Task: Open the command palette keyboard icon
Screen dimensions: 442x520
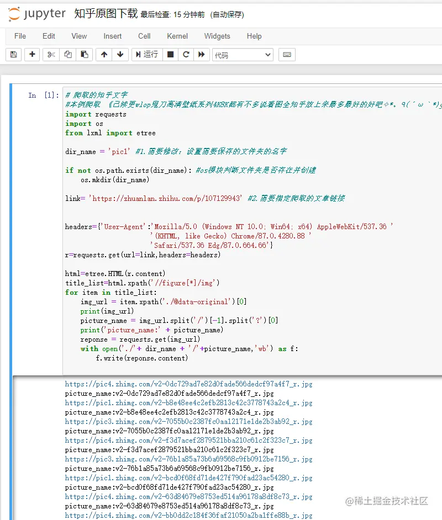Action: coord(287,55)
